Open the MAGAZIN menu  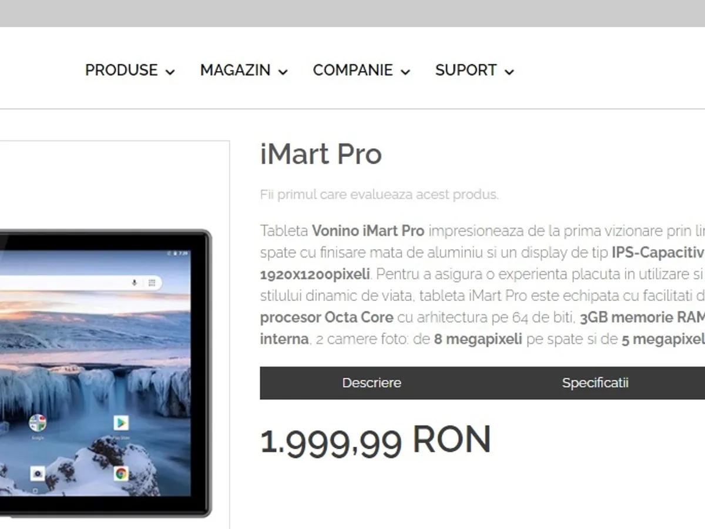[244, 71]
